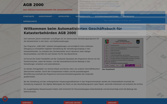This screenshot has height=104, width=167.
Task: Click the Willkommen beim Automatisierten Geschäftsbuch heading
Action: pyautogui.click(x=73, y=31)
